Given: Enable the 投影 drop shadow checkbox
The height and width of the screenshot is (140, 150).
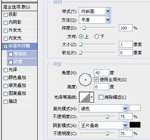Looking at the screenshot, I should [5, 15].
